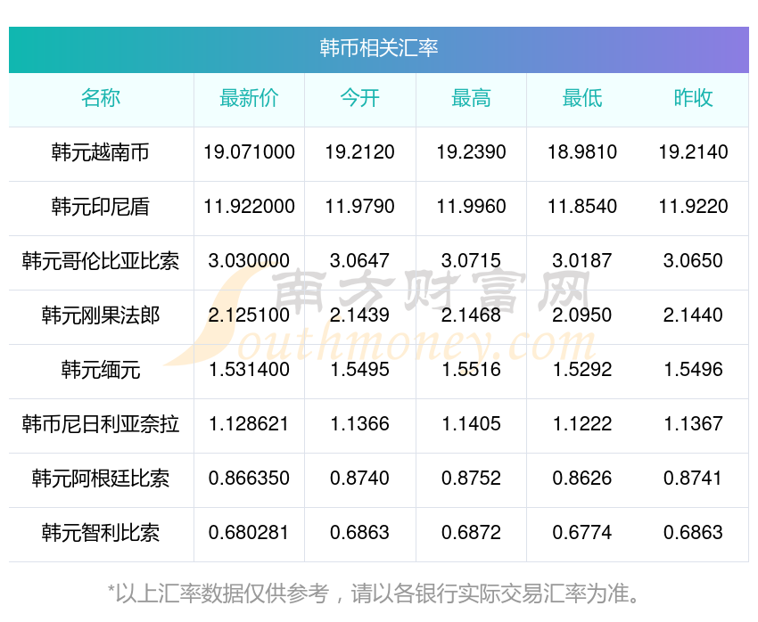Image resolution: width=758 pixels, height=622 pixels.
Task: Open the 韩元越南币 row name
Action: click(101, 152)
